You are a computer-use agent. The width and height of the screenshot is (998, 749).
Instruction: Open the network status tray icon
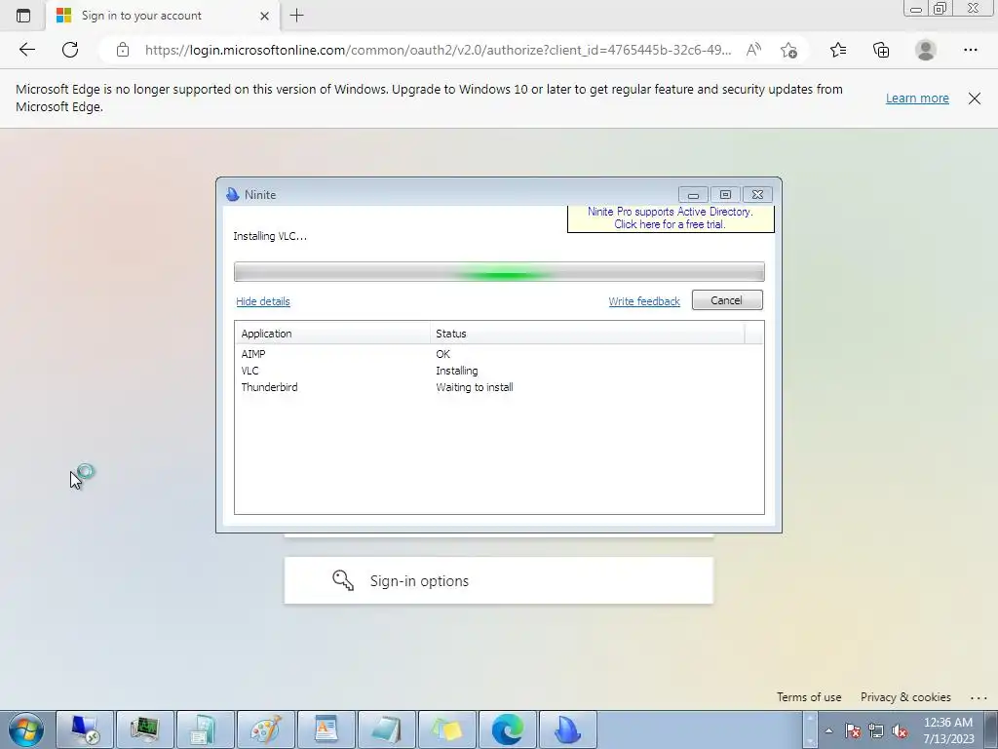[876, 730]
